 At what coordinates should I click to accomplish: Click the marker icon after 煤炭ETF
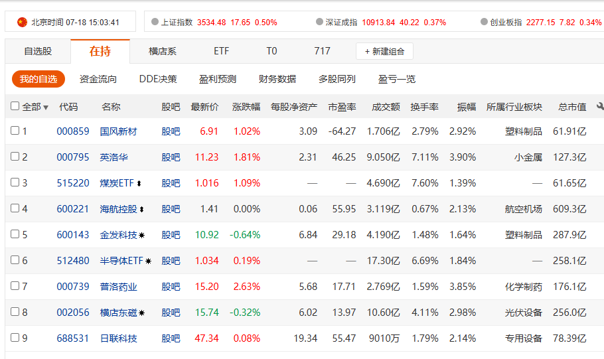pos(139,184)
